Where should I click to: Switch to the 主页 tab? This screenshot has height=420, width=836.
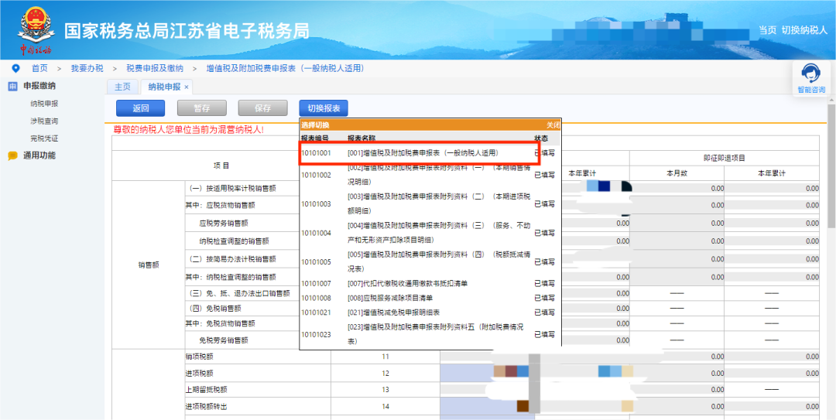(122, 87)
